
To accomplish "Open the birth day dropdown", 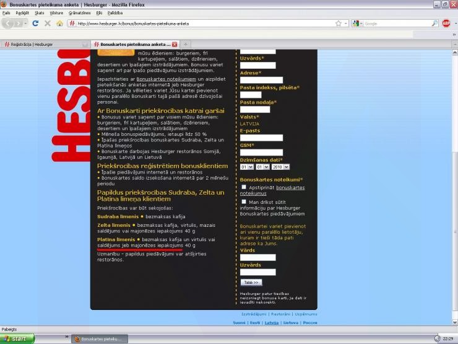I will tap(246, 167).
